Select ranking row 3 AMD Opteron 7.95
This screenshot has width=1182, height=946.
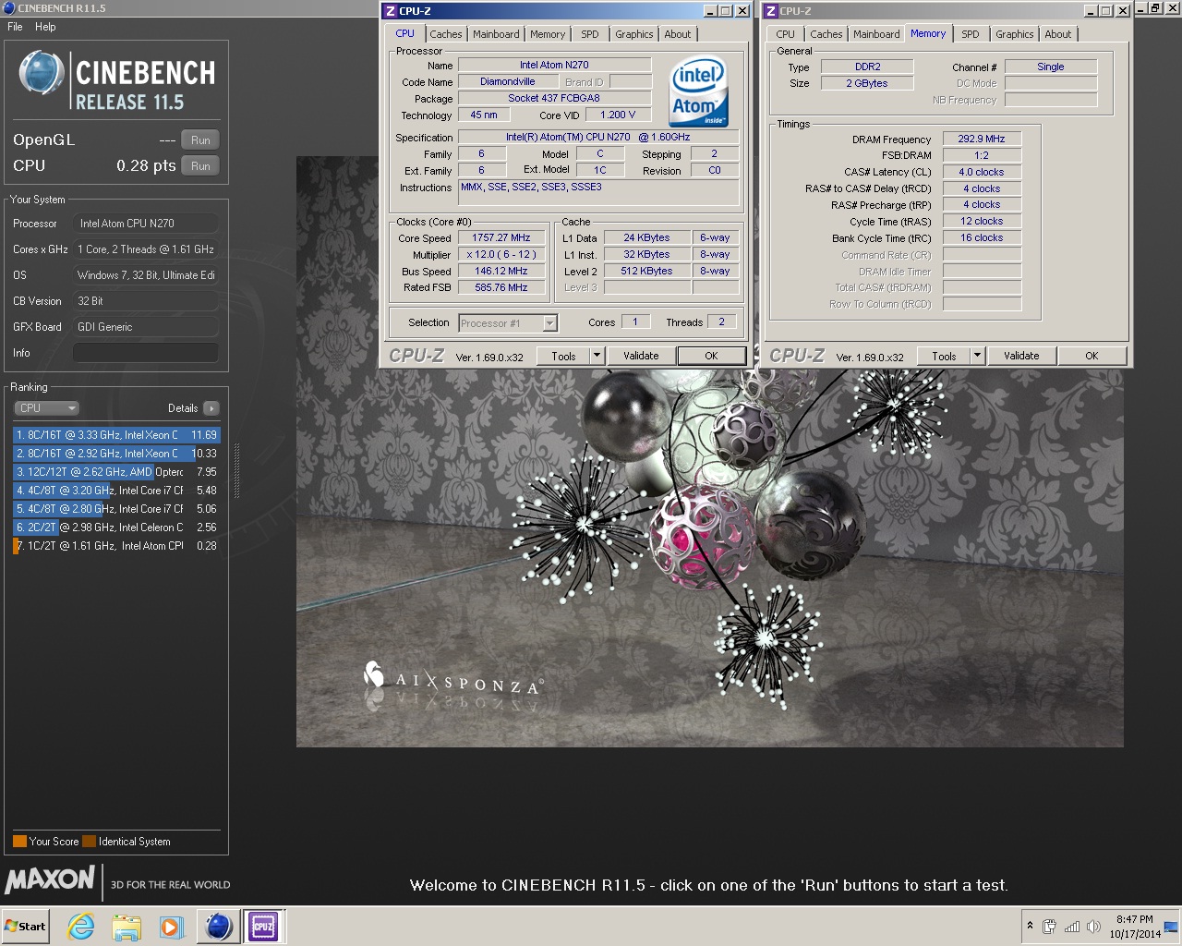115,472
